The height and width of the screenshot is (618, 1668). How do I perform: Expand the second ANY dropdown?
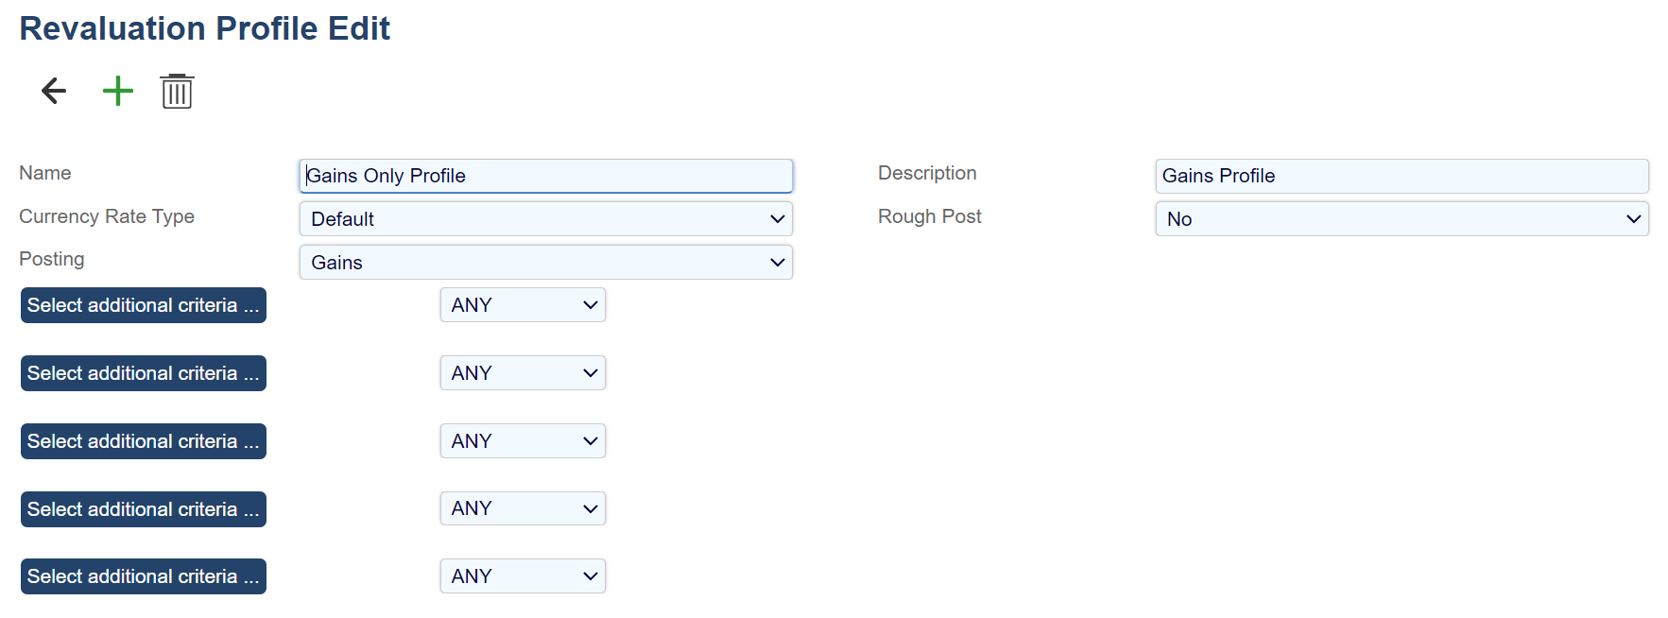[523, 373]
